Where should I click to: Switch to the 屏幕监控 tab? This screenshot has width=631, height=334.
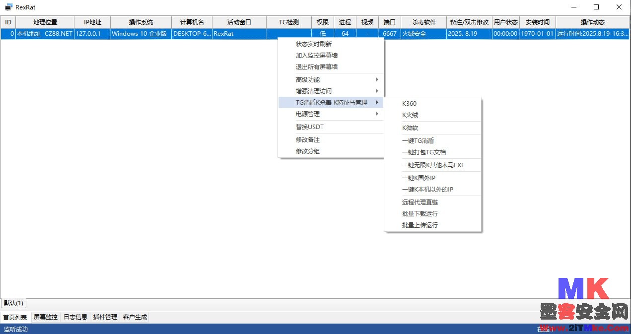point(46,317)
